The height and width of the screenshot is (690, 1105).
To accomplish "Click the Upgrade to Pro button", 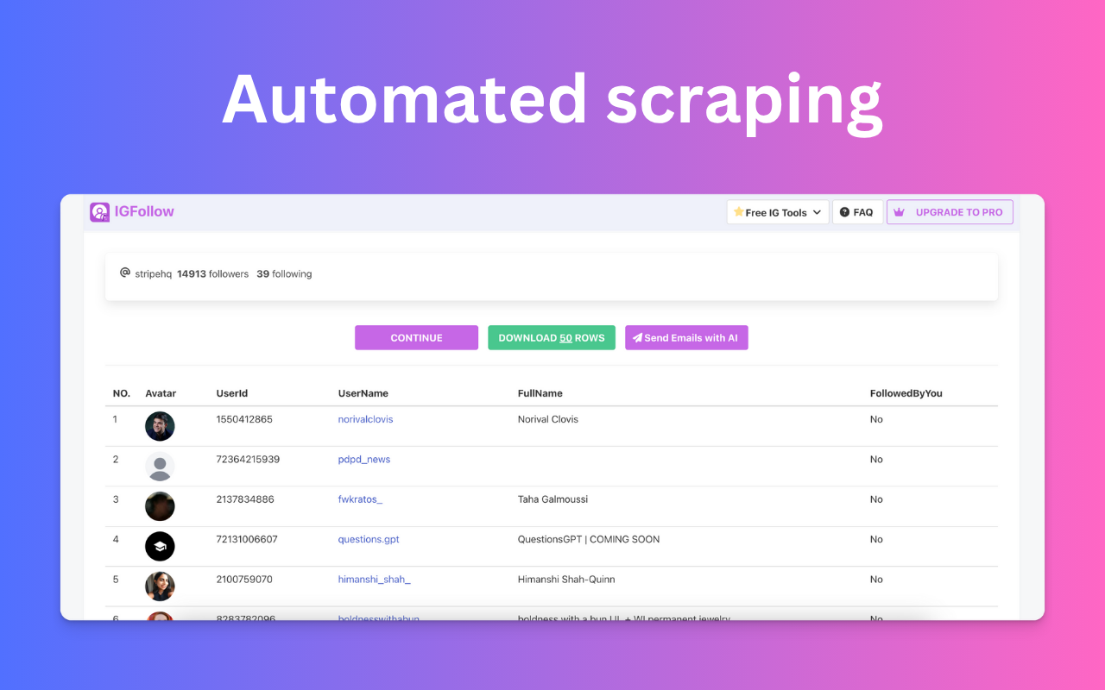I will [x=950, y=212].
